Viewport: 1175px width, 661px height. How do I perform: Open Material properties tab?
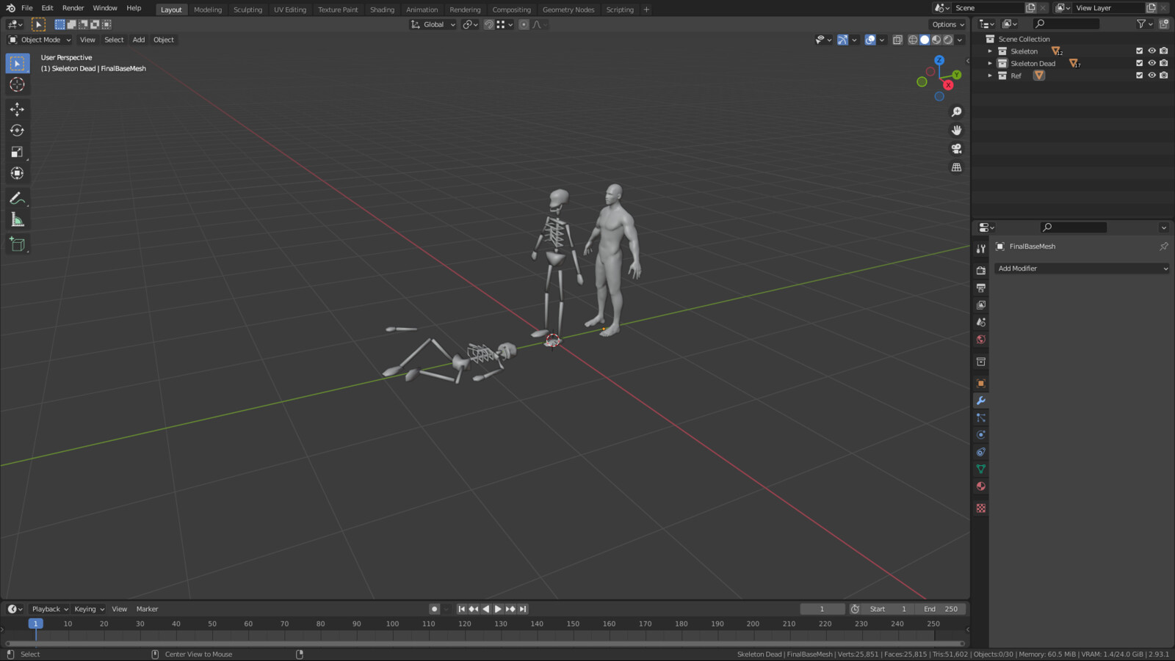pyautogui.click(x=981, y=486)
